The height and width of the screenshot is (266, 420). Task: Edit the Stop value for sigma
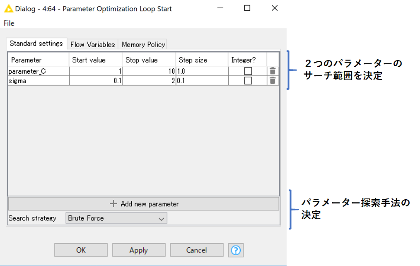148,80
